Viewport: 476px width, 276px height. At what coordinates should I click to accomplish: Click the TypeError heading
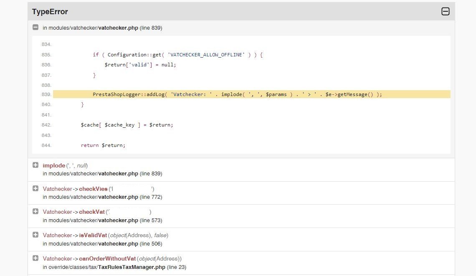pyautogui.click(x=50, y=12)
